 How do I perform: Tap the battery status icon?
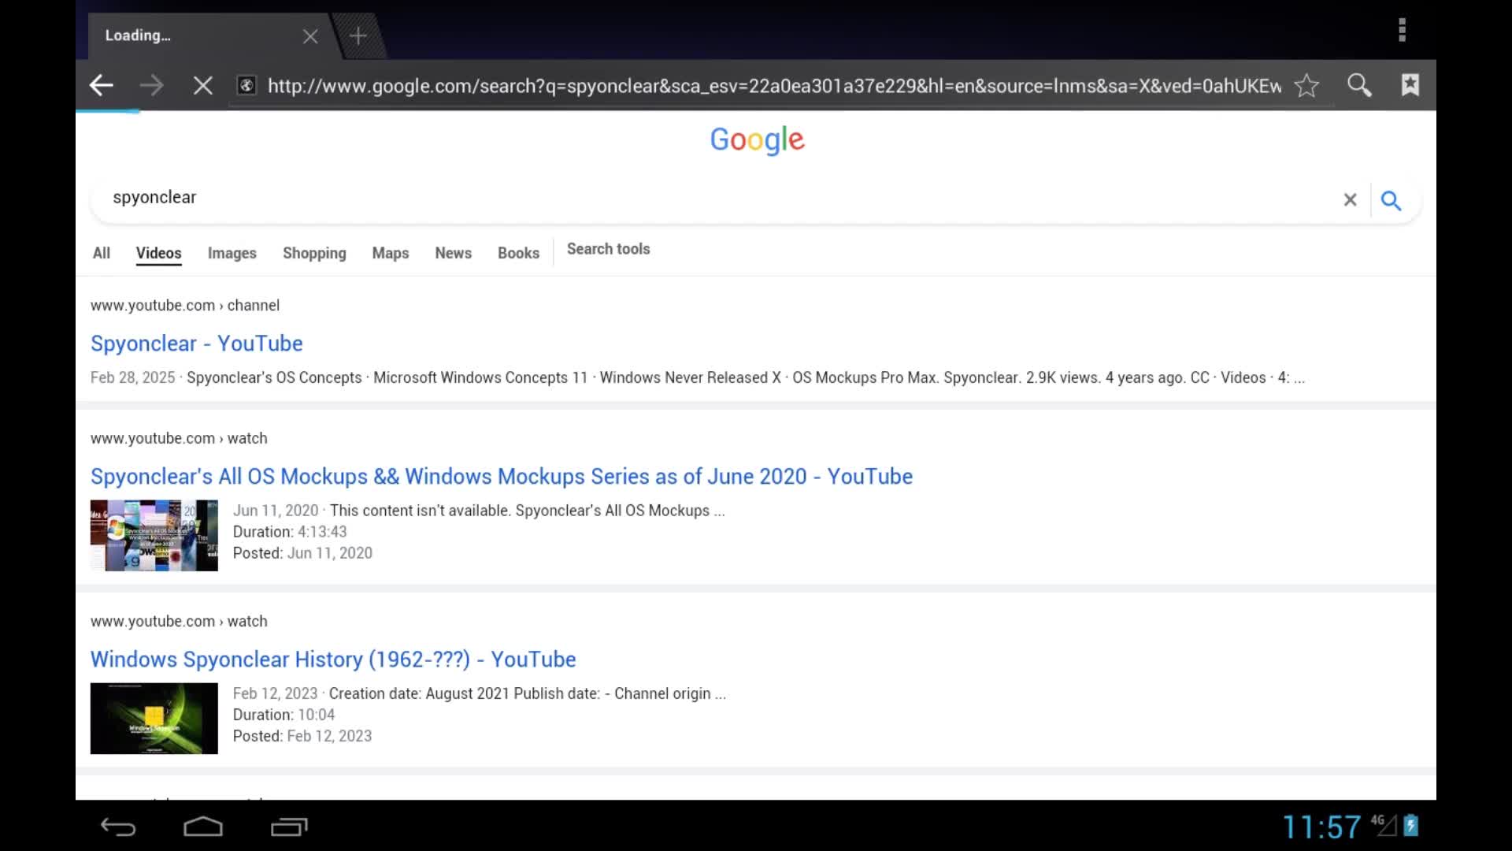point(1411,825)
